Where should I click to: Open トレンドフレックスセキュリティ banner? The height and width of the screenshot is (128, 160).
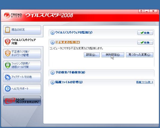[x=22, y=101]
